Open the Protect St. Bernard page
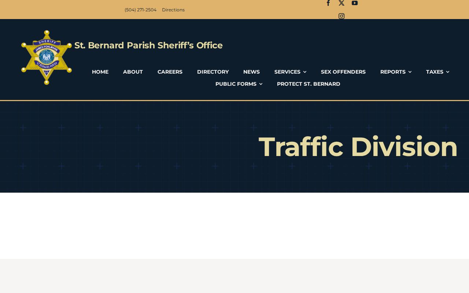469x293 pixels. [309, 84]
